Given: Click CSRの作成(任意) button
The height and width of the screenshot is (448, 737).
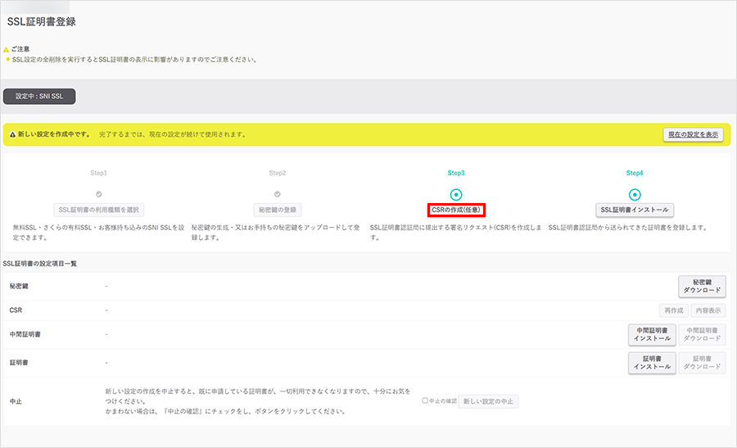Looking at the screenshot, I should pos(456,210).
